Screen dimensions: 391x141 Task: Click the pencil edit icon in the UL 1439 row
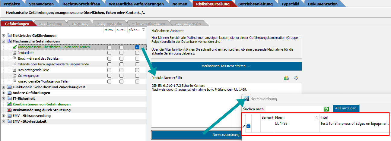click(244, 126)
